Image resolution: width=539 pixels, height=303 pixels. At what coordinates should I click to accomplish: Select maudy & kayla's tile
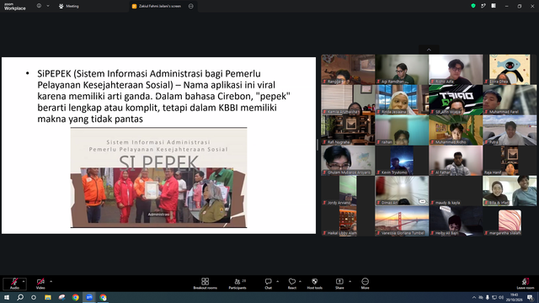click(456, 191)
